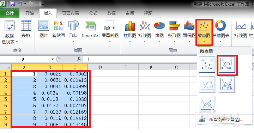Choose the pie chart (饼图) button
This screenshot has height=133, width=254.
click(159, 32)
